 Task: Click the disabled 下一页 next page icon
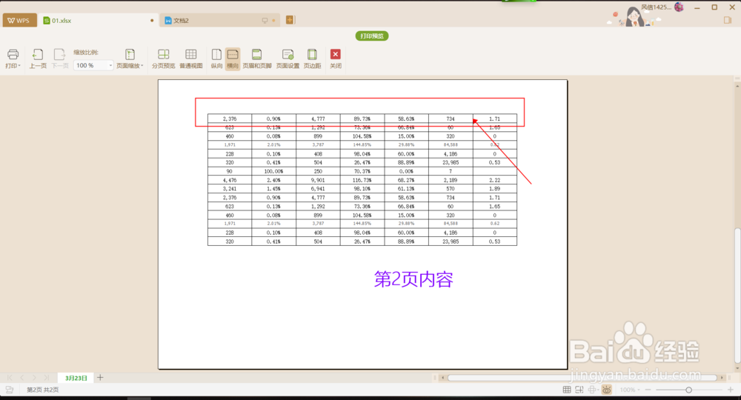pos(59,59)
